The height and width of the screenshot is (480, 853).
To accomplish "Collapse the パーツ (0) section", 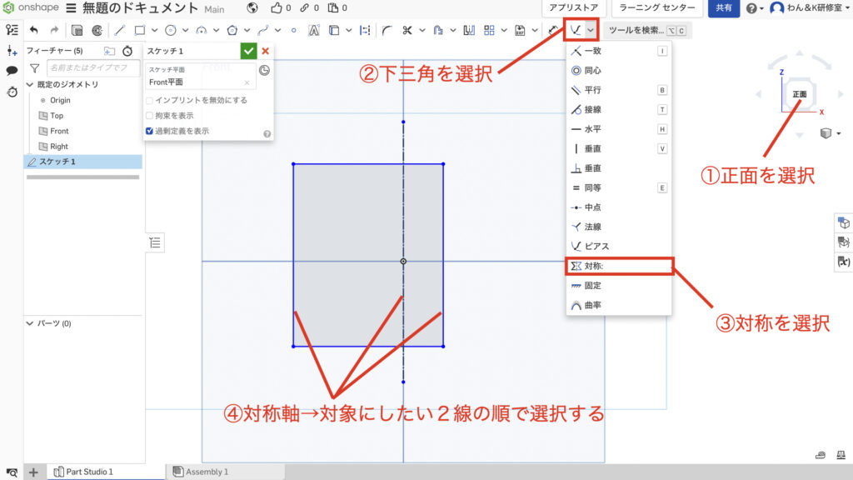I will pyautogui.click(x=30, y=323).
